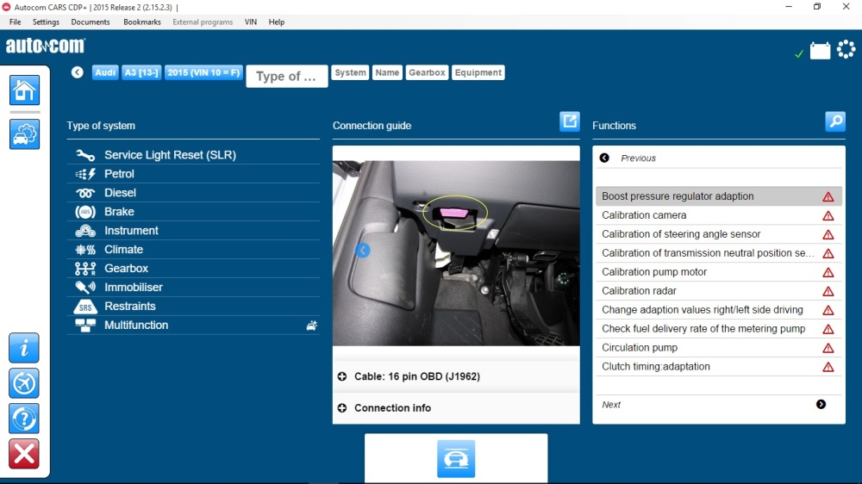
Task: Select Calibration of transmission neutral position function
Action: coord(719,253)
